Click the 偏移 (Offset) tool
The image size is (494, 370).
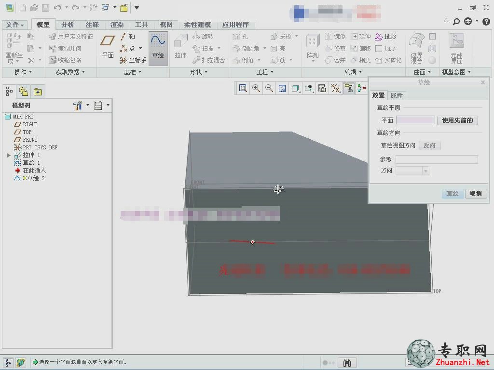click(361, 49)
